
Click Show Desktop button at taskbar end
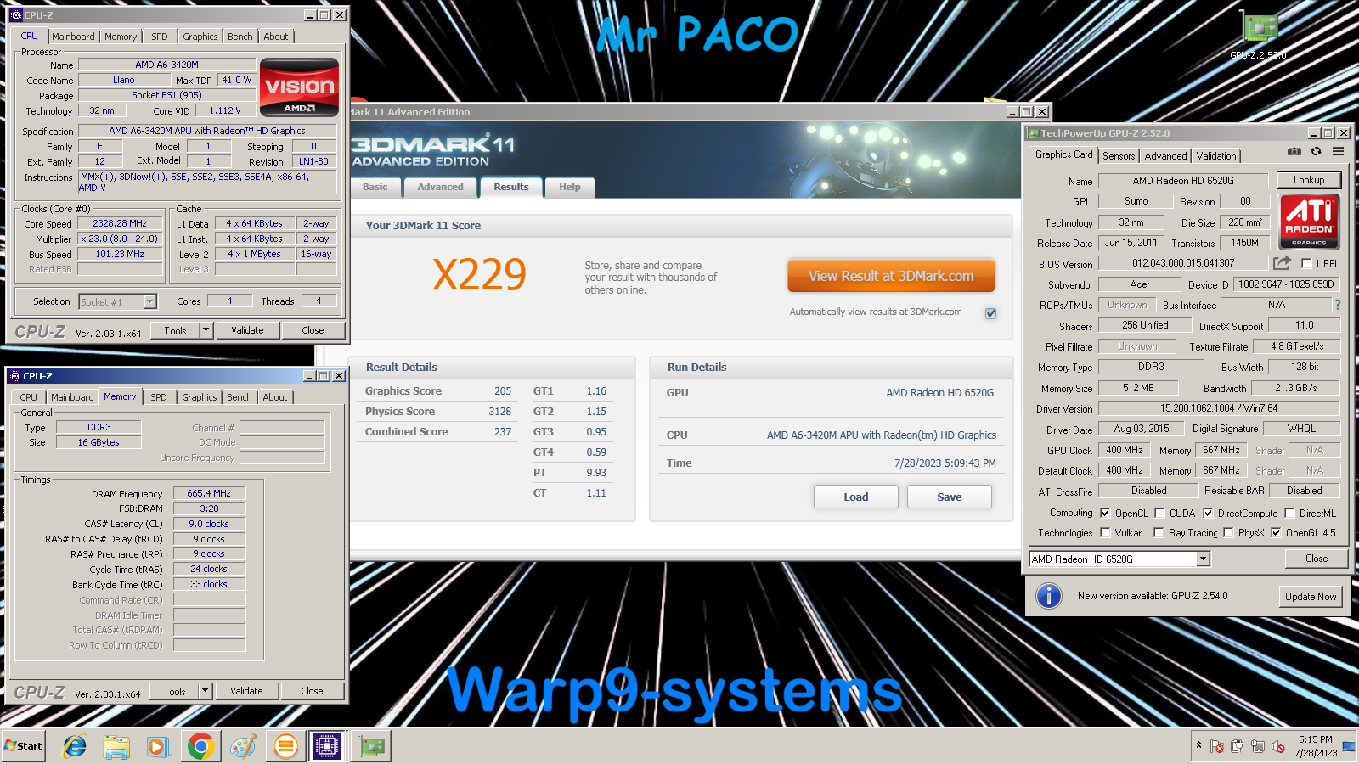point(1349,747)
